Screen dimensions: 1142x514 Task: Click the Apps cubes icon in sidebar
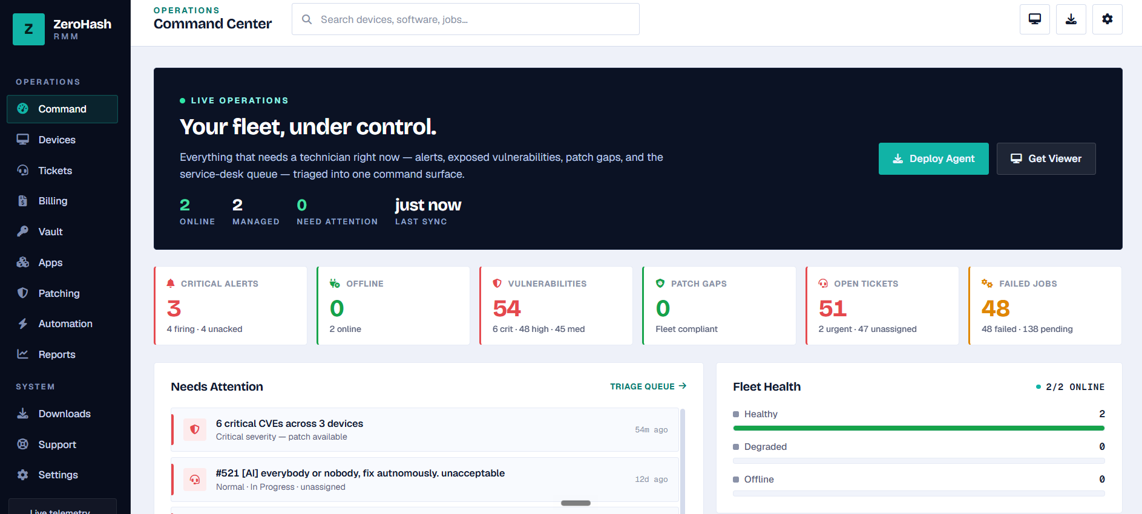click(23, 262)
